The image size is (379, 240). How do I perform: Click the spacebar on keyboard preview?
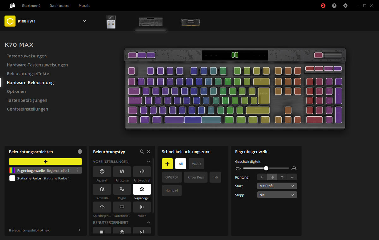point(193,120)
